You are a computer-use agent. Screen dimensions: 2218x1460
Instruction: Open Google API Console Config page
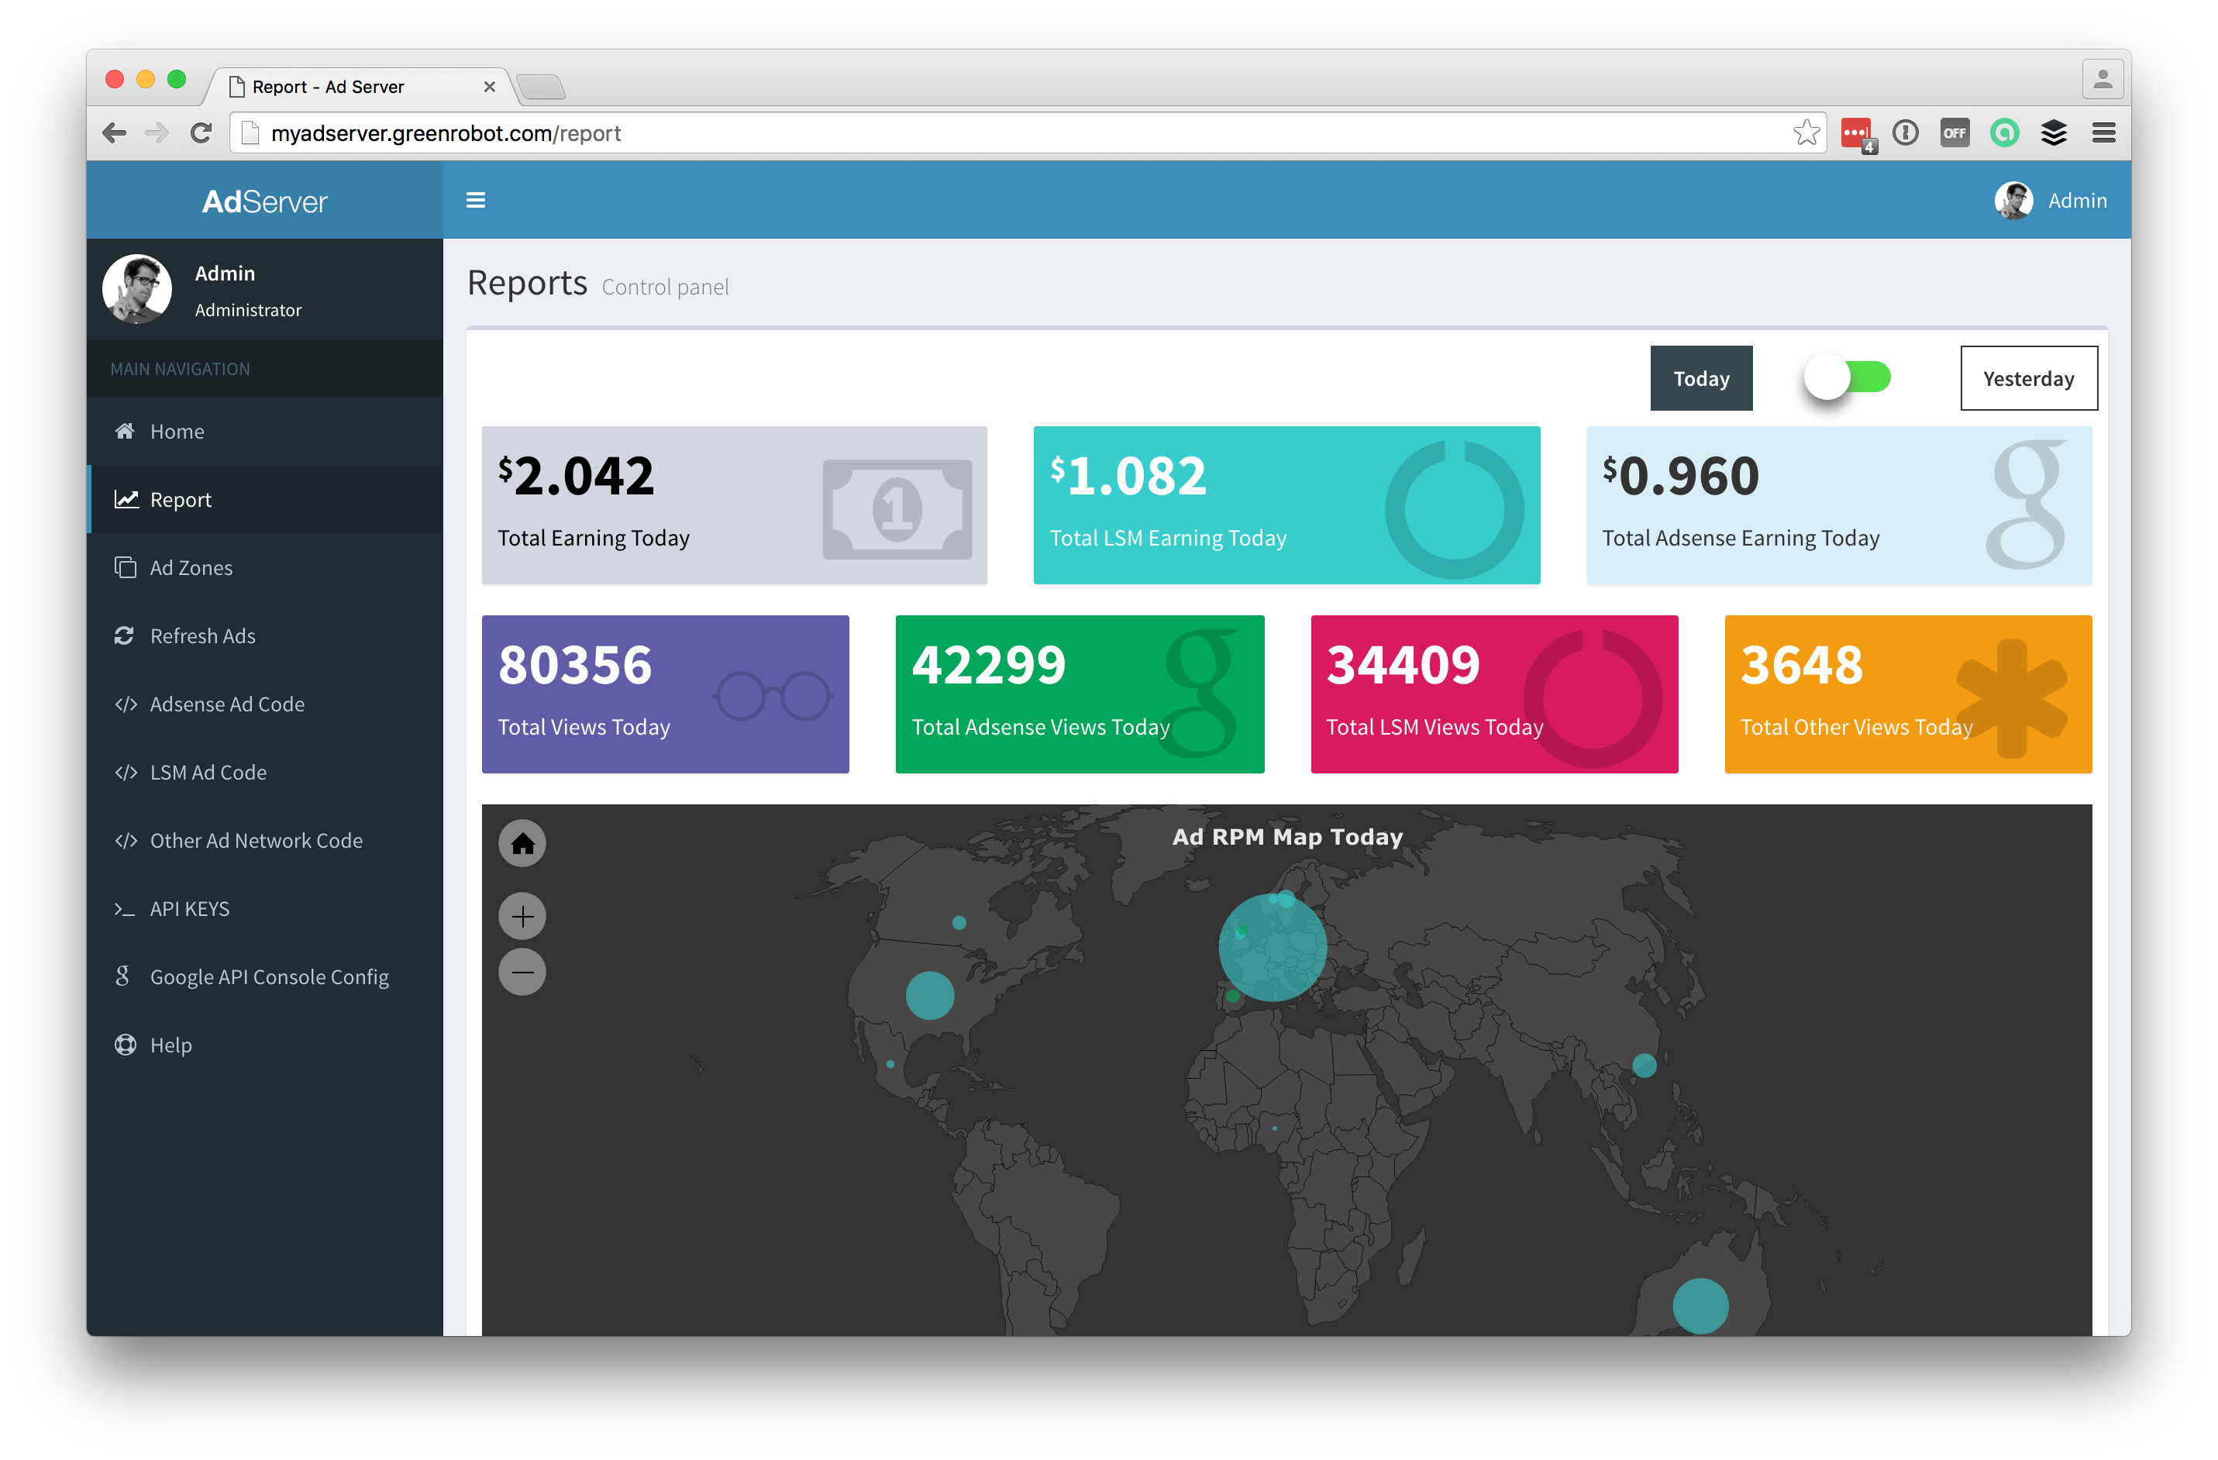click(x=270, y=976)
